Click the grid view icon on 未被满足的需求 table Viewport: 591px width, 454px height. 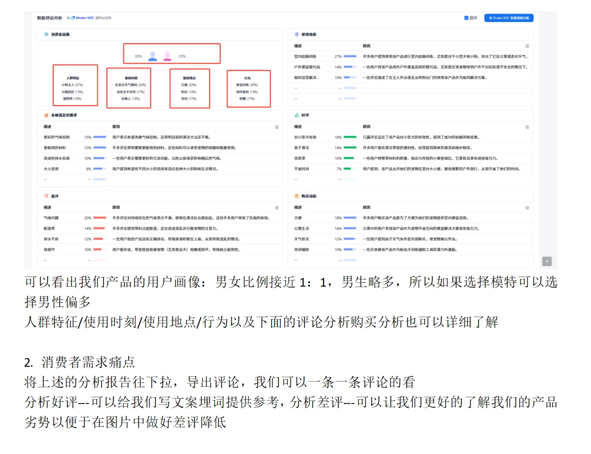[277, 127]
